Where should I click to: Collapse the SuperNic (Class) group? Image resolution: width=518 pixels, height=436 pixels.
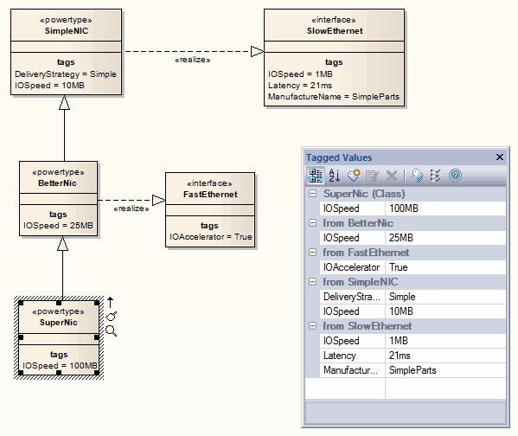pos(312,194)
